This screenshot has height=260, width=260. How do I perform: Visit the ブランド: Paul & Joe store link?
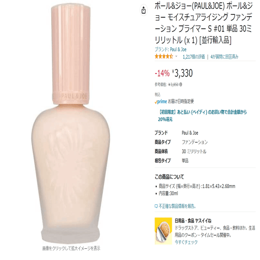[x=170, y=50]
